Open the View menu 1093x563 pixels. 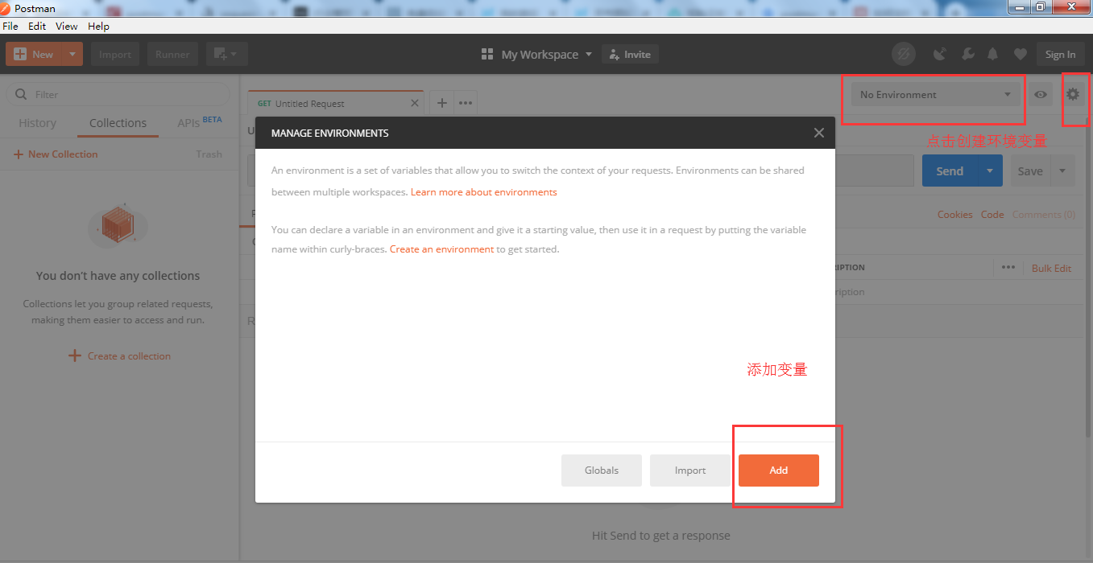pos(67,26)
